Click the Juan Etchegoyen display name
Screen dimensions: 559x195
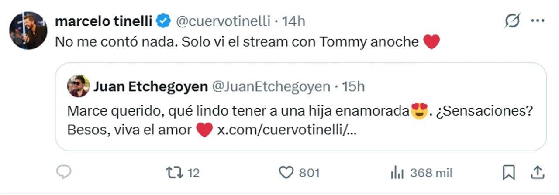pos(150,86)
